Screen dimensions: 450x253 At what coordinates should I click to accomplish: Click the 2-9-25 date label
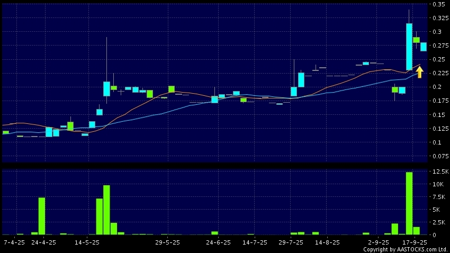(379, 242)
